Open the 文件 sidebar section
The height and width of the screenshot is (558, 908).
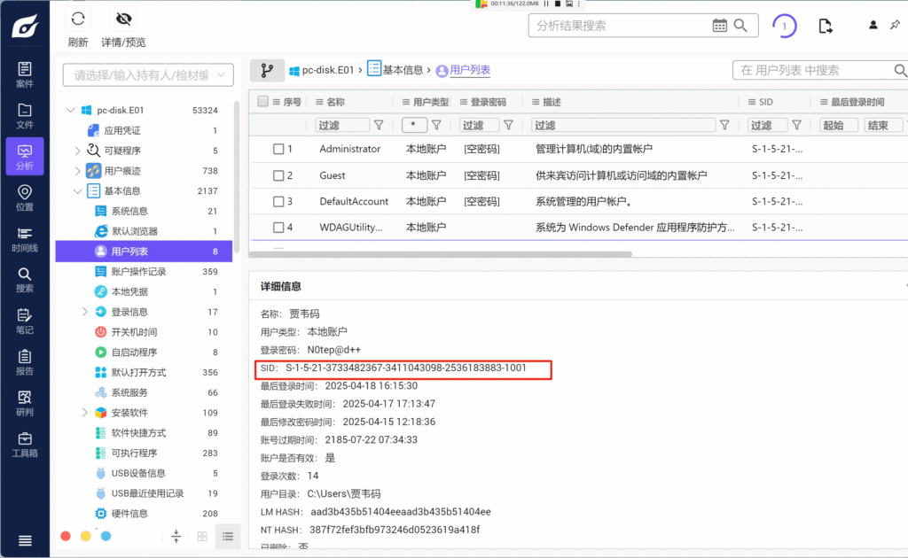(25, 116)
